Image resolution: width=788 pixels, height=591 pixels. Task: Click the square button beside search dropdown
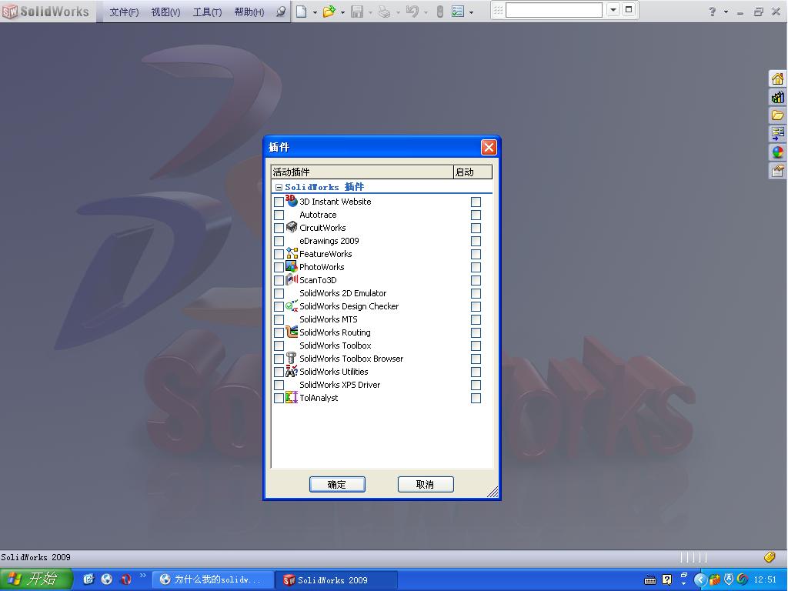point(628,10)
